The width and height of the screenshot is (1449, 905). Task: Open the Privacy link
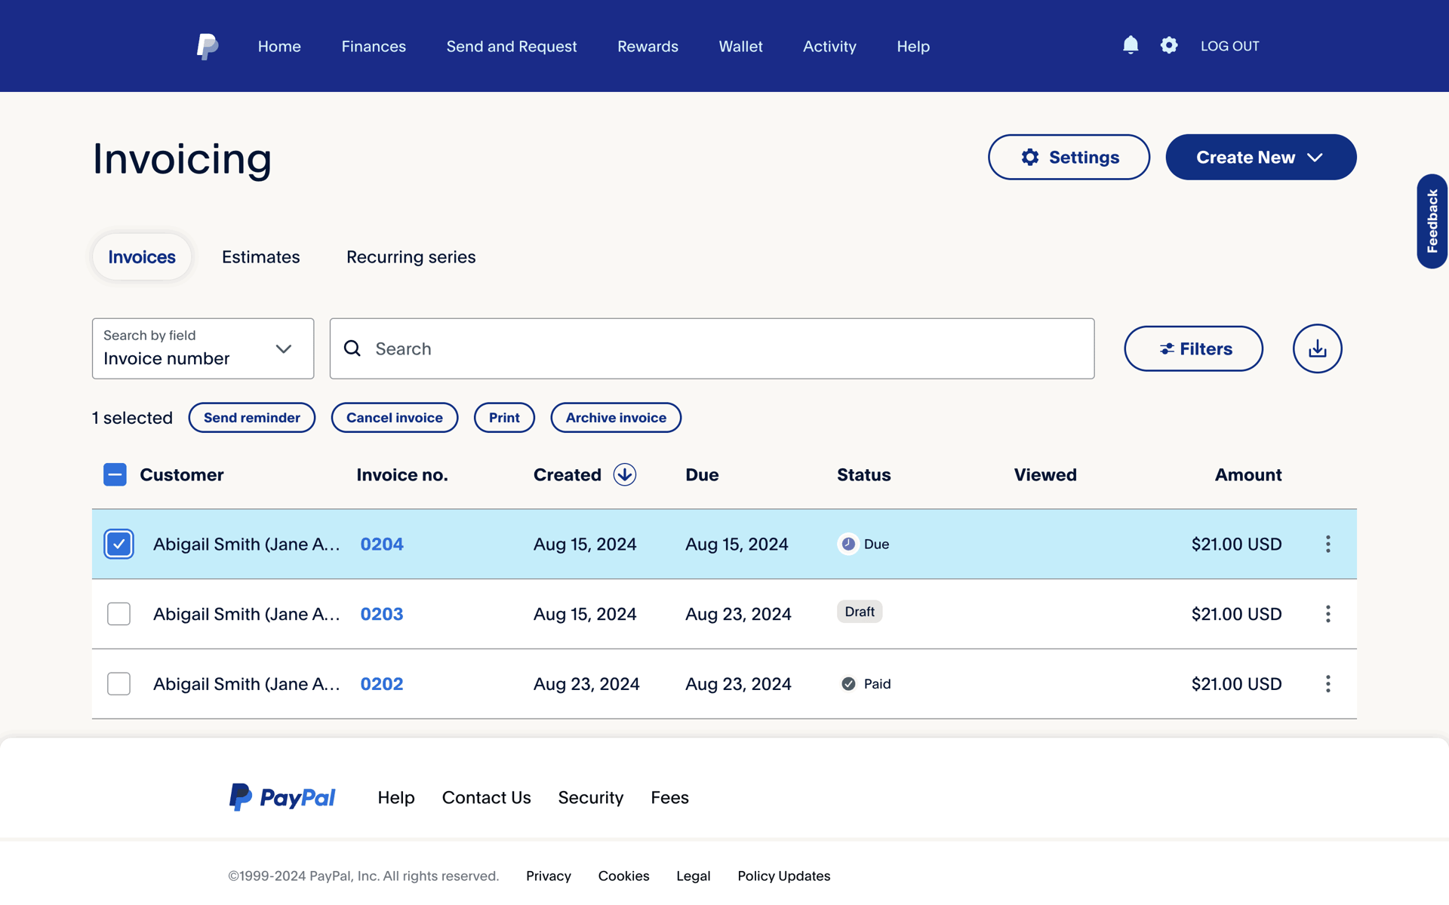[x=549, y=876]
